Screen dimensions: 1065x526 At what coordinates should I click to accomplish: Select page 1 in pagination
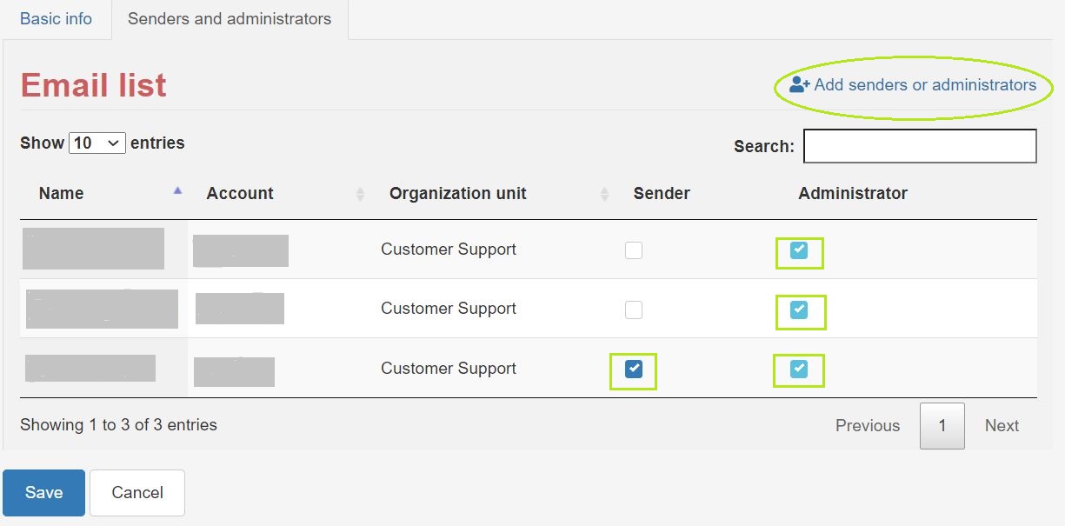click(x=942, y=425)
